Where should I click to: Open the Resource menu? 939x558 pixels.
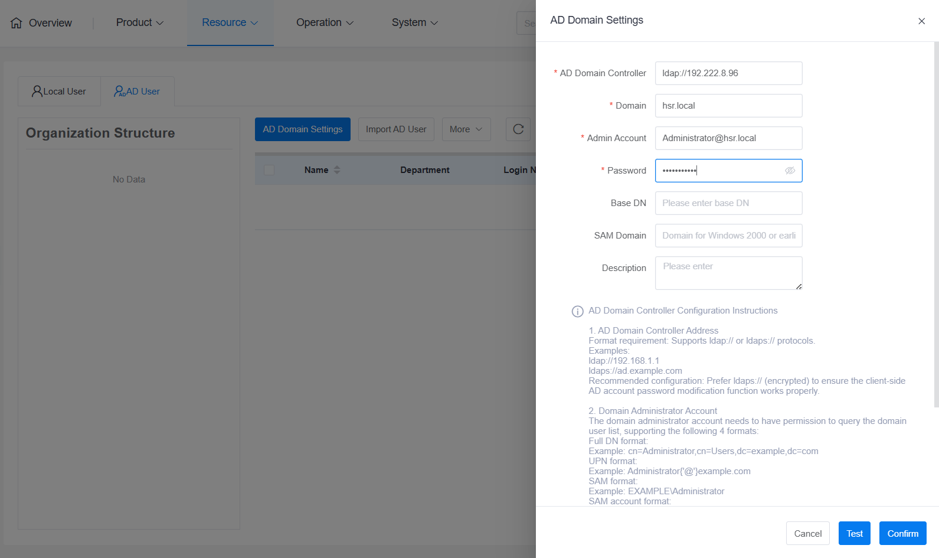click(230, 22)
